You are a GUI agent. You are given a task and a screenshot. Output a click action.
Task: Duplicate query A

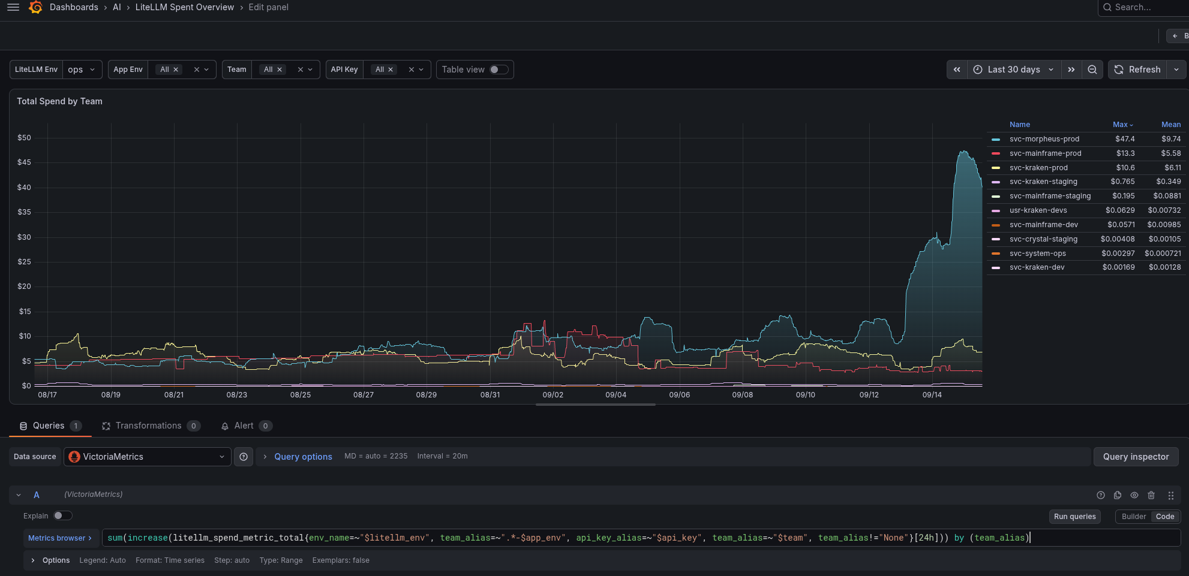(x=1118, y=495)
